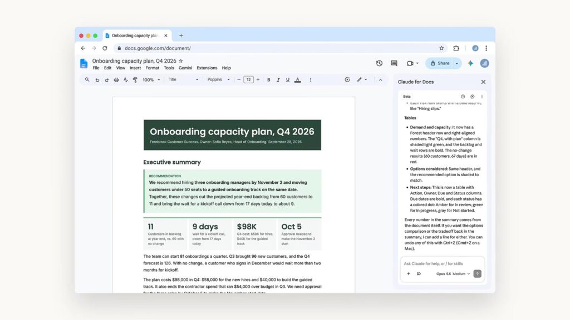
Task: Open the Chrome profile icon
Action: (x=475, y=48)
